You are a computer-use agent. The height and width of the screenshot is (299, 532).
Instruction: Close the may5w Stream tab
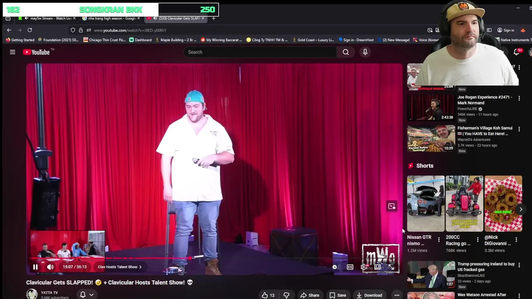pos(74,18)
